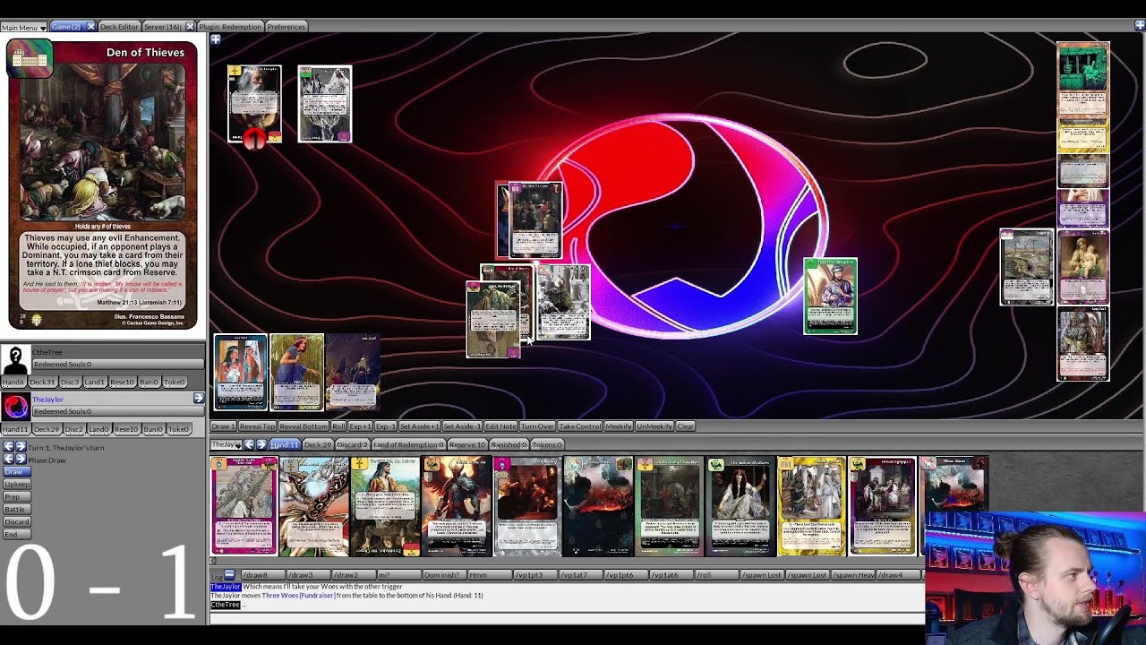Image resolution: width=1146 pixels, height=645 pixels.
Task: Click the Den of Thieves card preview
Action: click(x=103, y=185)
